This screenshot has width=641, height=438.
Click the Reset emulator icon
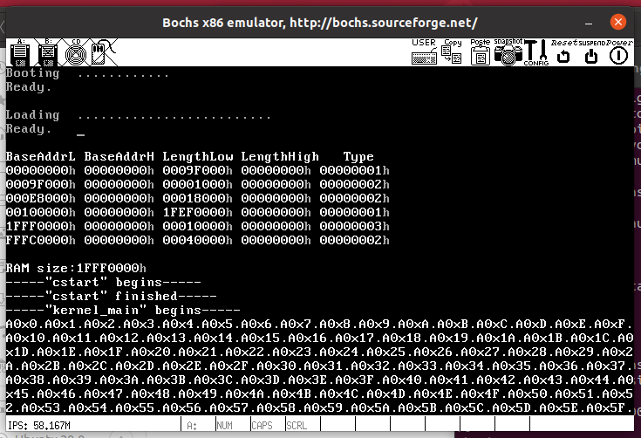[563, 52]
